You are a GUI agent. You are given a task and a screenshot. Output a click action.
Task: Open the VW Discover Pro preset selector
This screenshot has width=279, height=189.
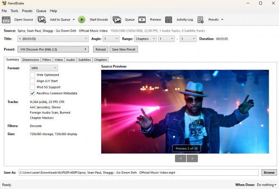[x=53, y=49]
